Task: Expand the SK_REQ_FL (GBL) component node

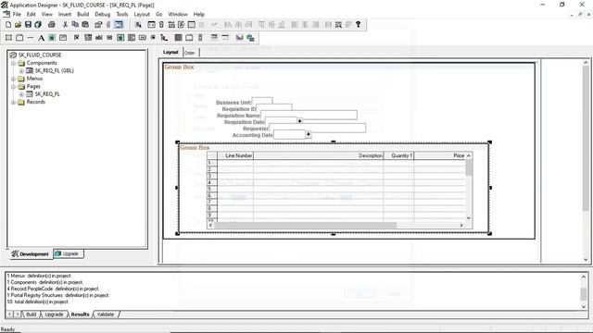Action: coord(21,71)
